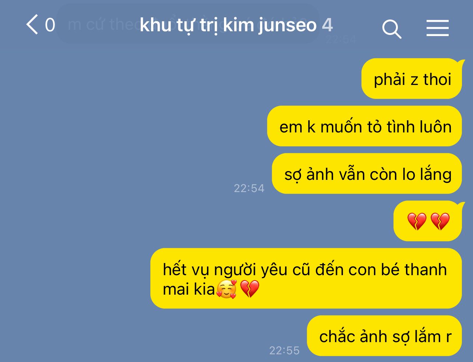
Task: Select message 'em k muốn tỏ tình luôn'
Action: [x=365, y=126]
